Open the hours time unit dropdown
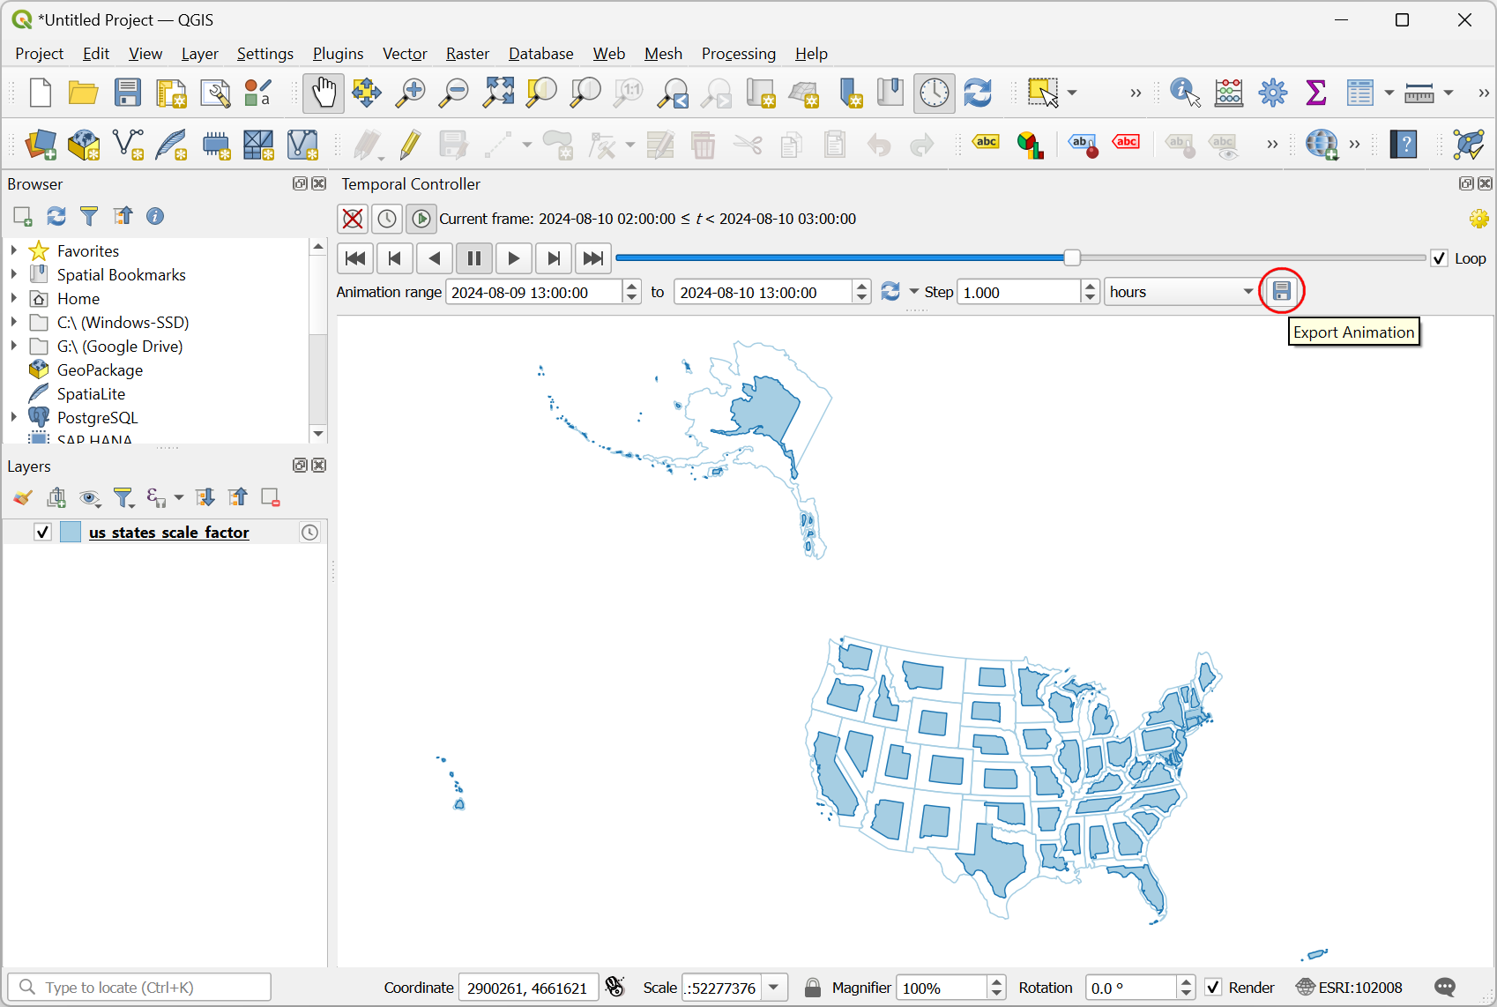The width and height of the screenshot is (1497, 1007). coord(1181,292)
